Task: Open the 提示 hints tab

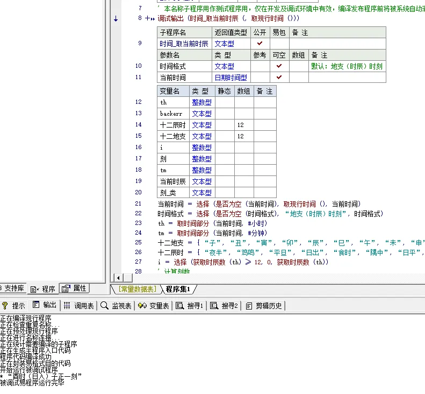Action: tap(14, 305)
